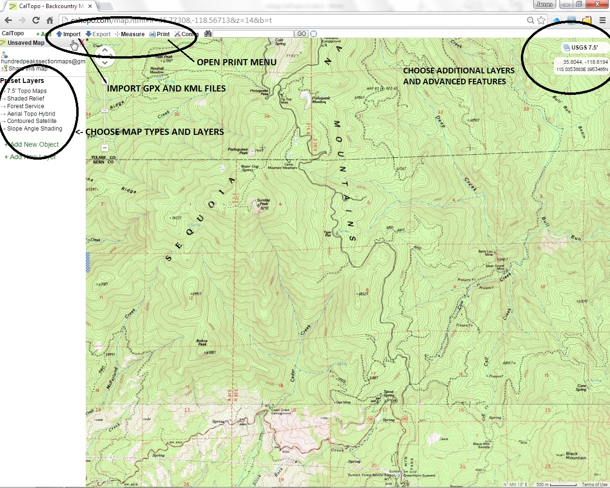This screenshot has height=488, width=610.
Task: Click the location search text field
Action: click(x=253, y=34)
